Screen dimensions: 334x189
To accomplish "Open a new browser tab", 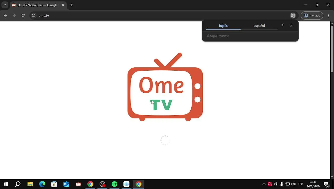I will click(72, 5).
